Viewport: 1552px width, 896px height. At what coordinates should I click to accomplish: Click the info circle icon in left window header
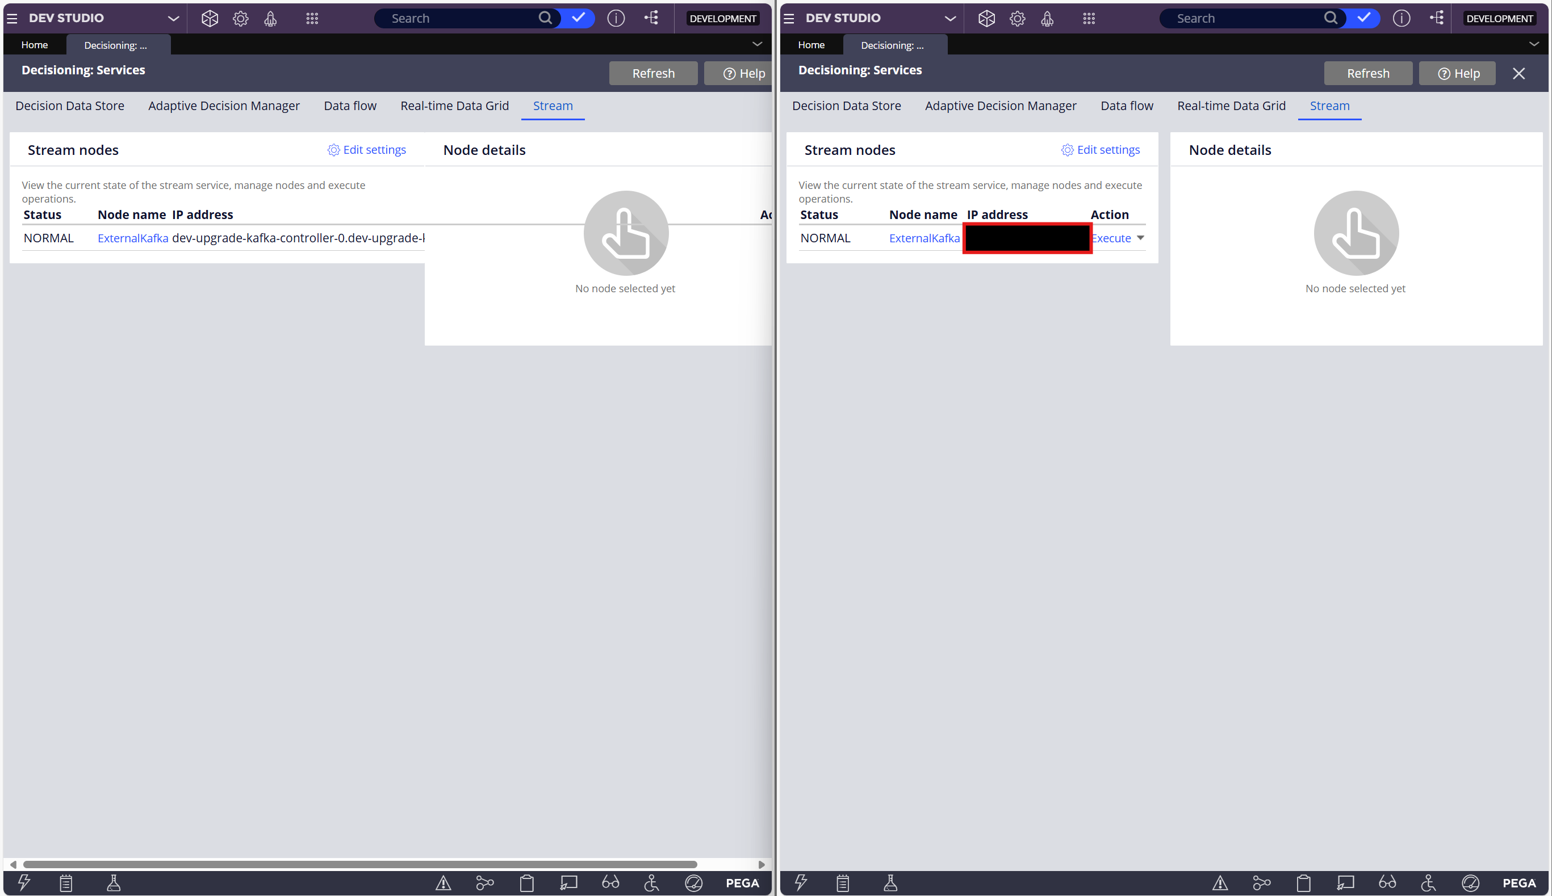pos(615,19)
